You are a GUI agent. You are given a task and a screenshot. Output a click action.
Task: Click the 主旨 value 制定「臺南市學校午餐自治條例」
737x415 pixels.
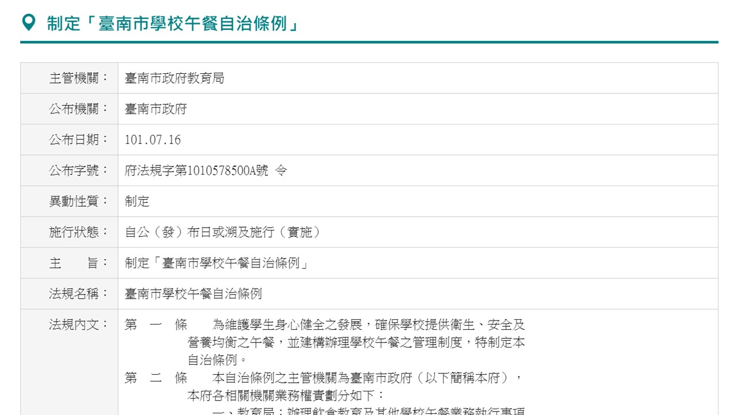tap(217, 263)
